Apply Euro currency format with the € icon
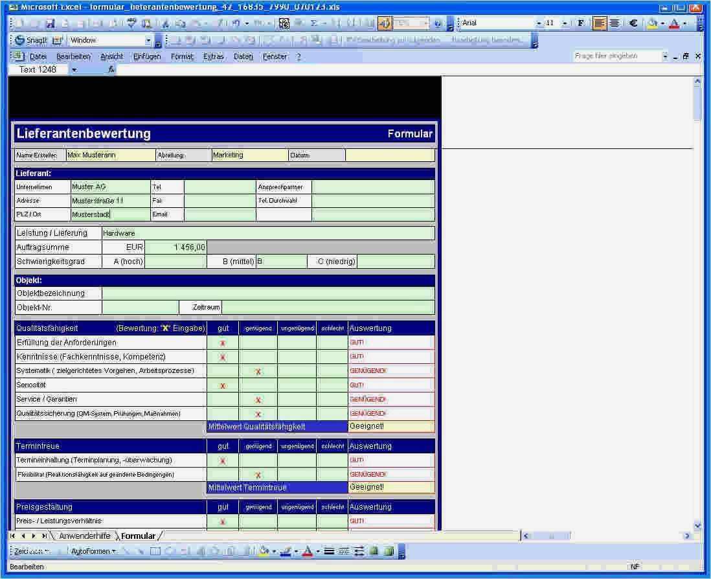The image size is (711, 579). point(633,23)
